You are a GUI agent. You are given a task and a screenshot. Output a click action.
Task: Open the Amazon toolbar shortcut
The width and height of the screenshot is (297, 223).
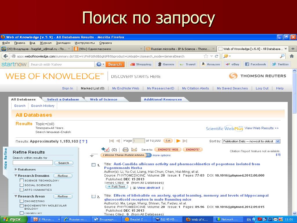pyautogui.click(x=211, y=64)
